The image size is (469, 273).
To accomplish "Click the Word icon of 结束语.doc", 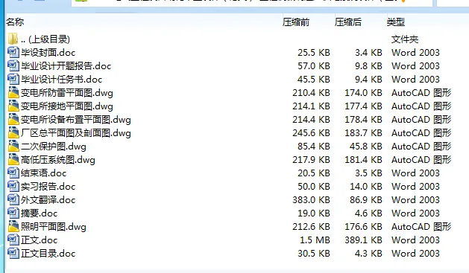I will [x=13, y=173].
